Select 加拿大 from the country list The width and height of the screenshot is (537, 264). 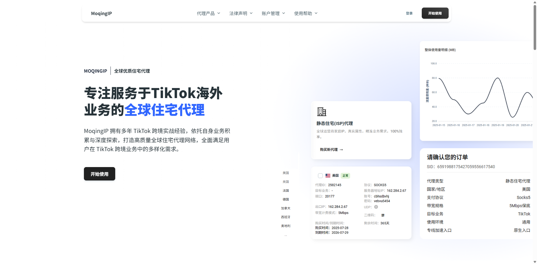285,208
